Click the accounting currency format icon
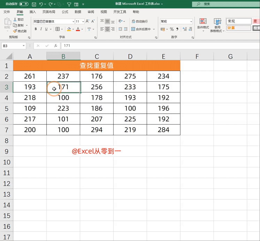 point(163,29)
